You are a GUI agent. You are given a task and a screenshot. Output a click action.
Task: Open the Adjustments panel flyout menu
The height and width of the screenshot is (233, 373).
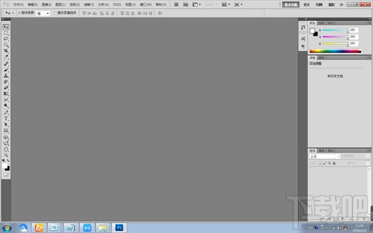[369, 58]
